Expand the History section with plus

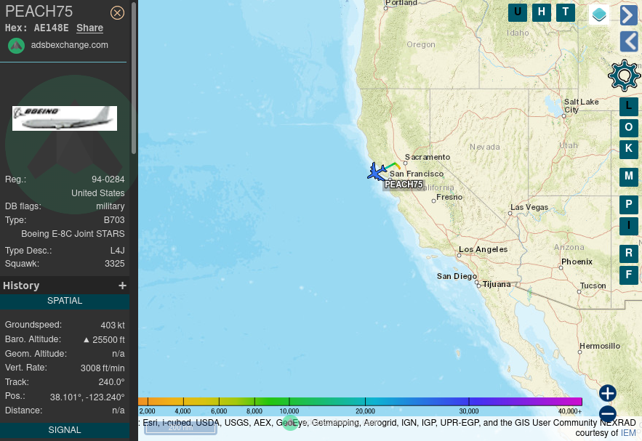(122, 286)
